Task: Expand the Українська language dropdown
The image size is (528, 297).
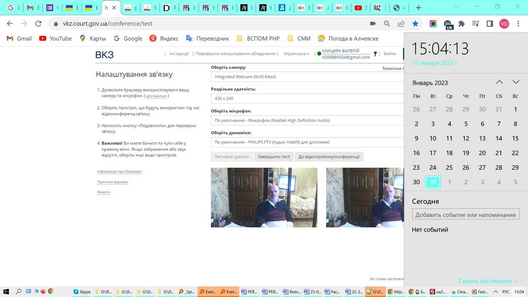Action: (x=296, y=53)
